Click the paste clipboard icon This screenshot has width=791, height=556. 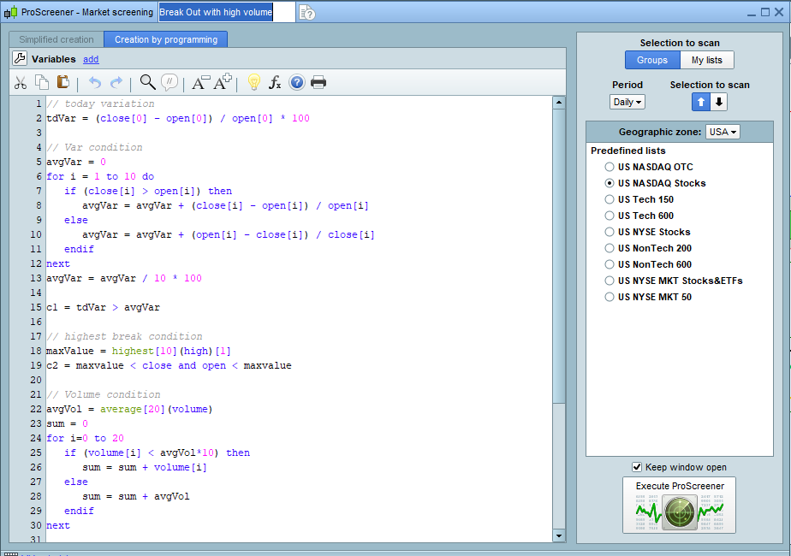point(62,83)
